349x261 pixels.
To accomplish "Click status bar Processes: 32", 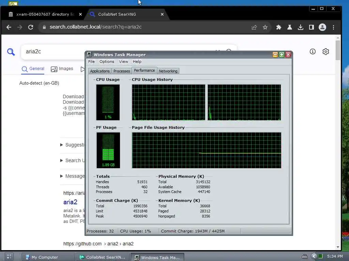I will tap(100, 231).
